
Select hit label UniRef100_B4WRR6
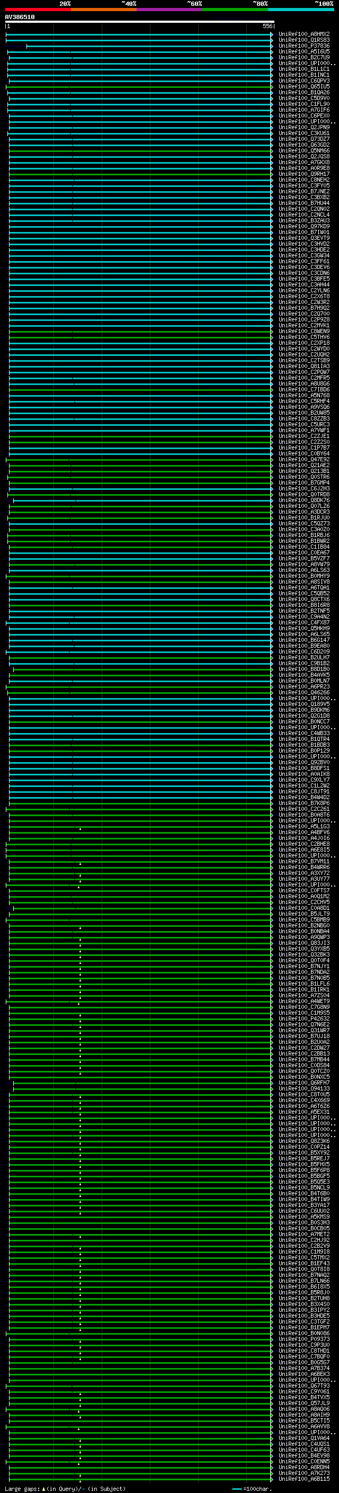tap(304, 867)
